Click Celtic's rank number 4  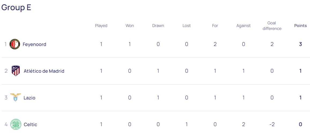(x=6, y=124)
